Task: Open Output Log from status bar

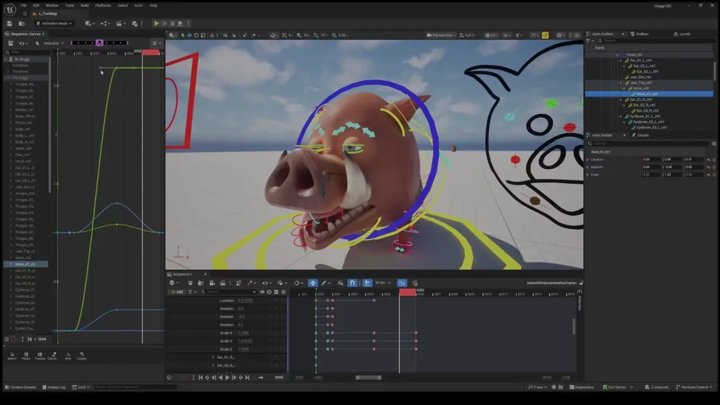Action: [x=54, y=387]
